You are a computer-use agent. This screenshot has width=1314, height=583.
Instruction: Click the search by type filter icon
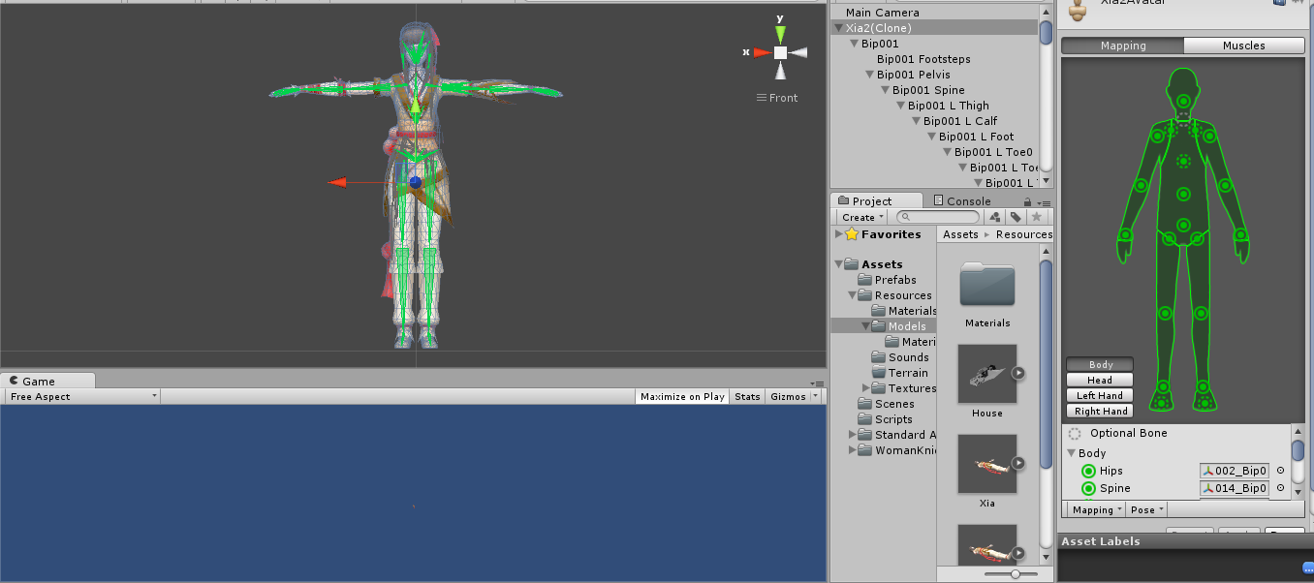tap(995, 217)
